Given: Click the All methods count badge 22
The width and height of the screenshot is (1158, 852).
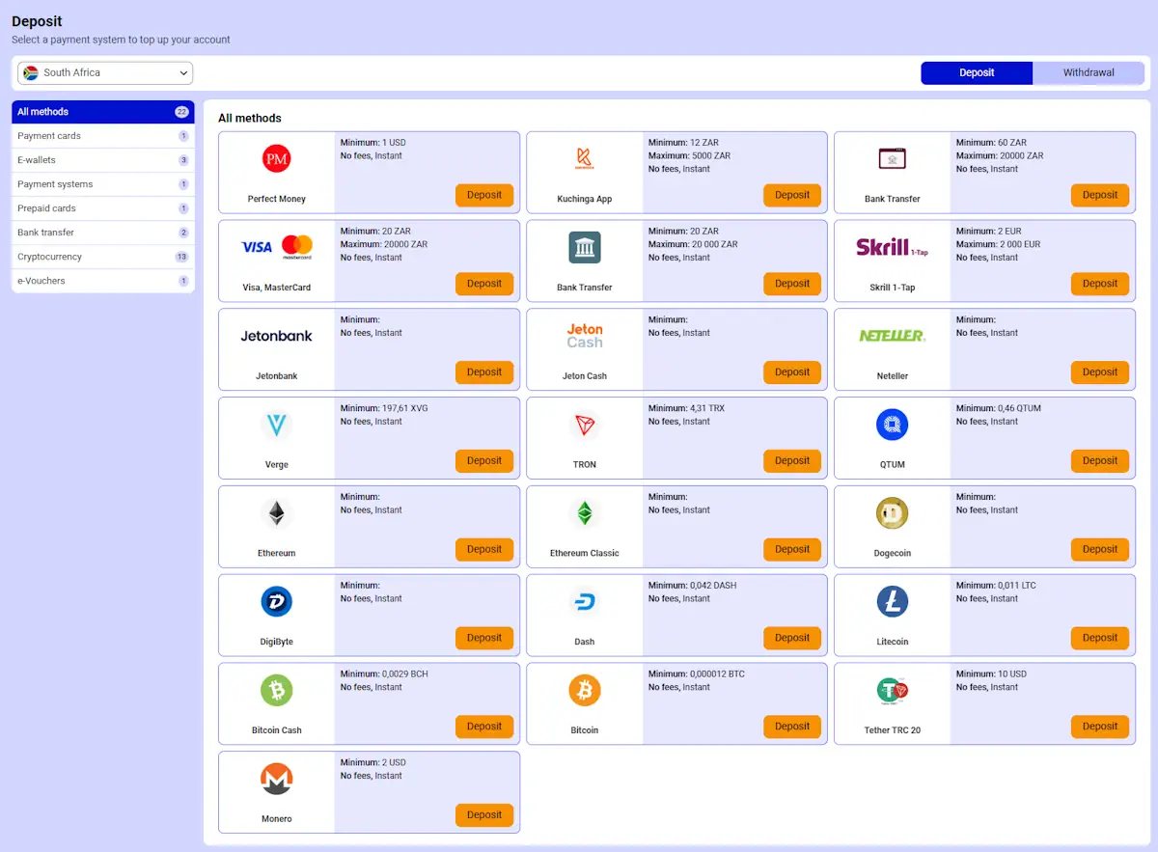Looking at the screenshot, I should [181, 112].
